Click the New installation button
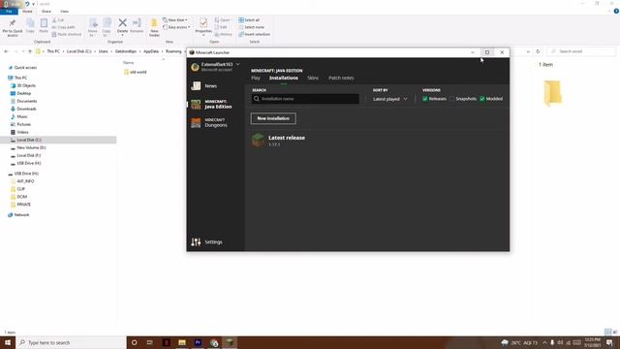620x349 pixels. pyautogui.click(x=273, y=118)
